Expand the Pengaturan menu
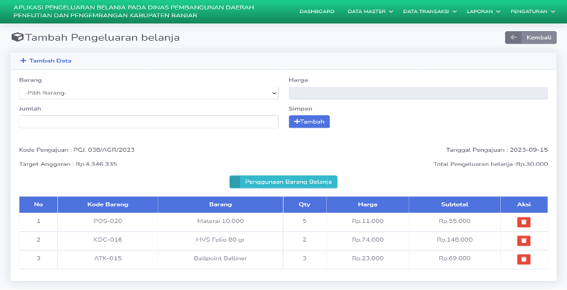This screenshot has width=567, height=290. [533, 12]
